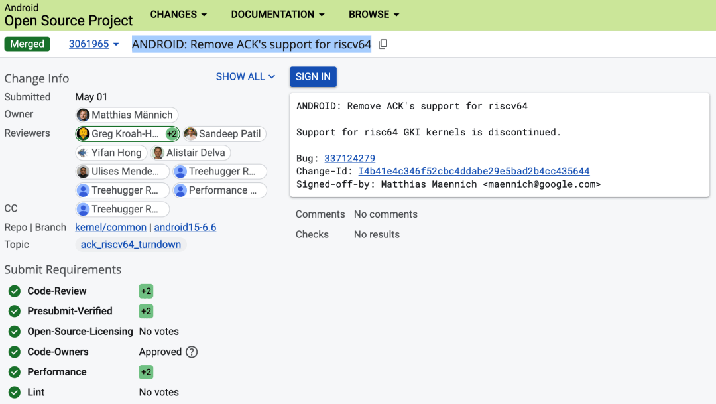Click the Presubmit-Verified +2 vote badge
716x404 pixels.
point(146,311)
